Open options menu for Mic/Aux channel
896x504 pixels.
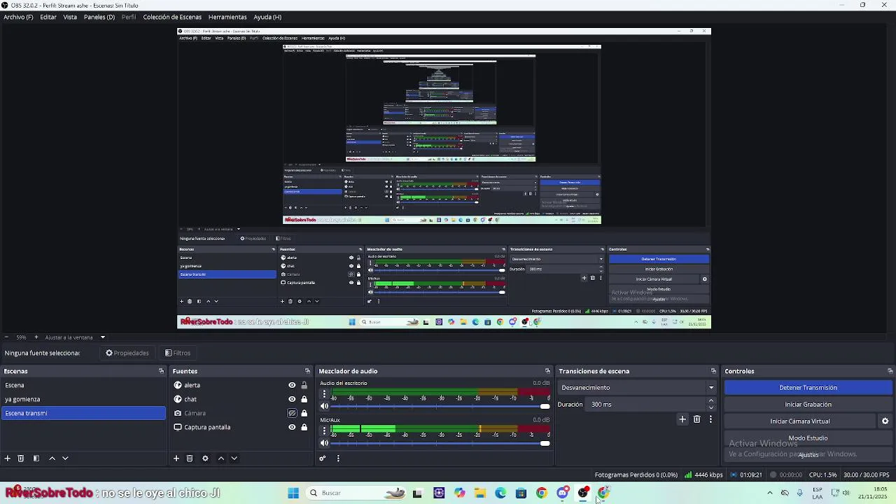pos(324,430)
